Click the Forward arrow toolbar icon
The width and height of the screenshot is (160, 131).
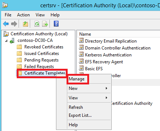14,24
